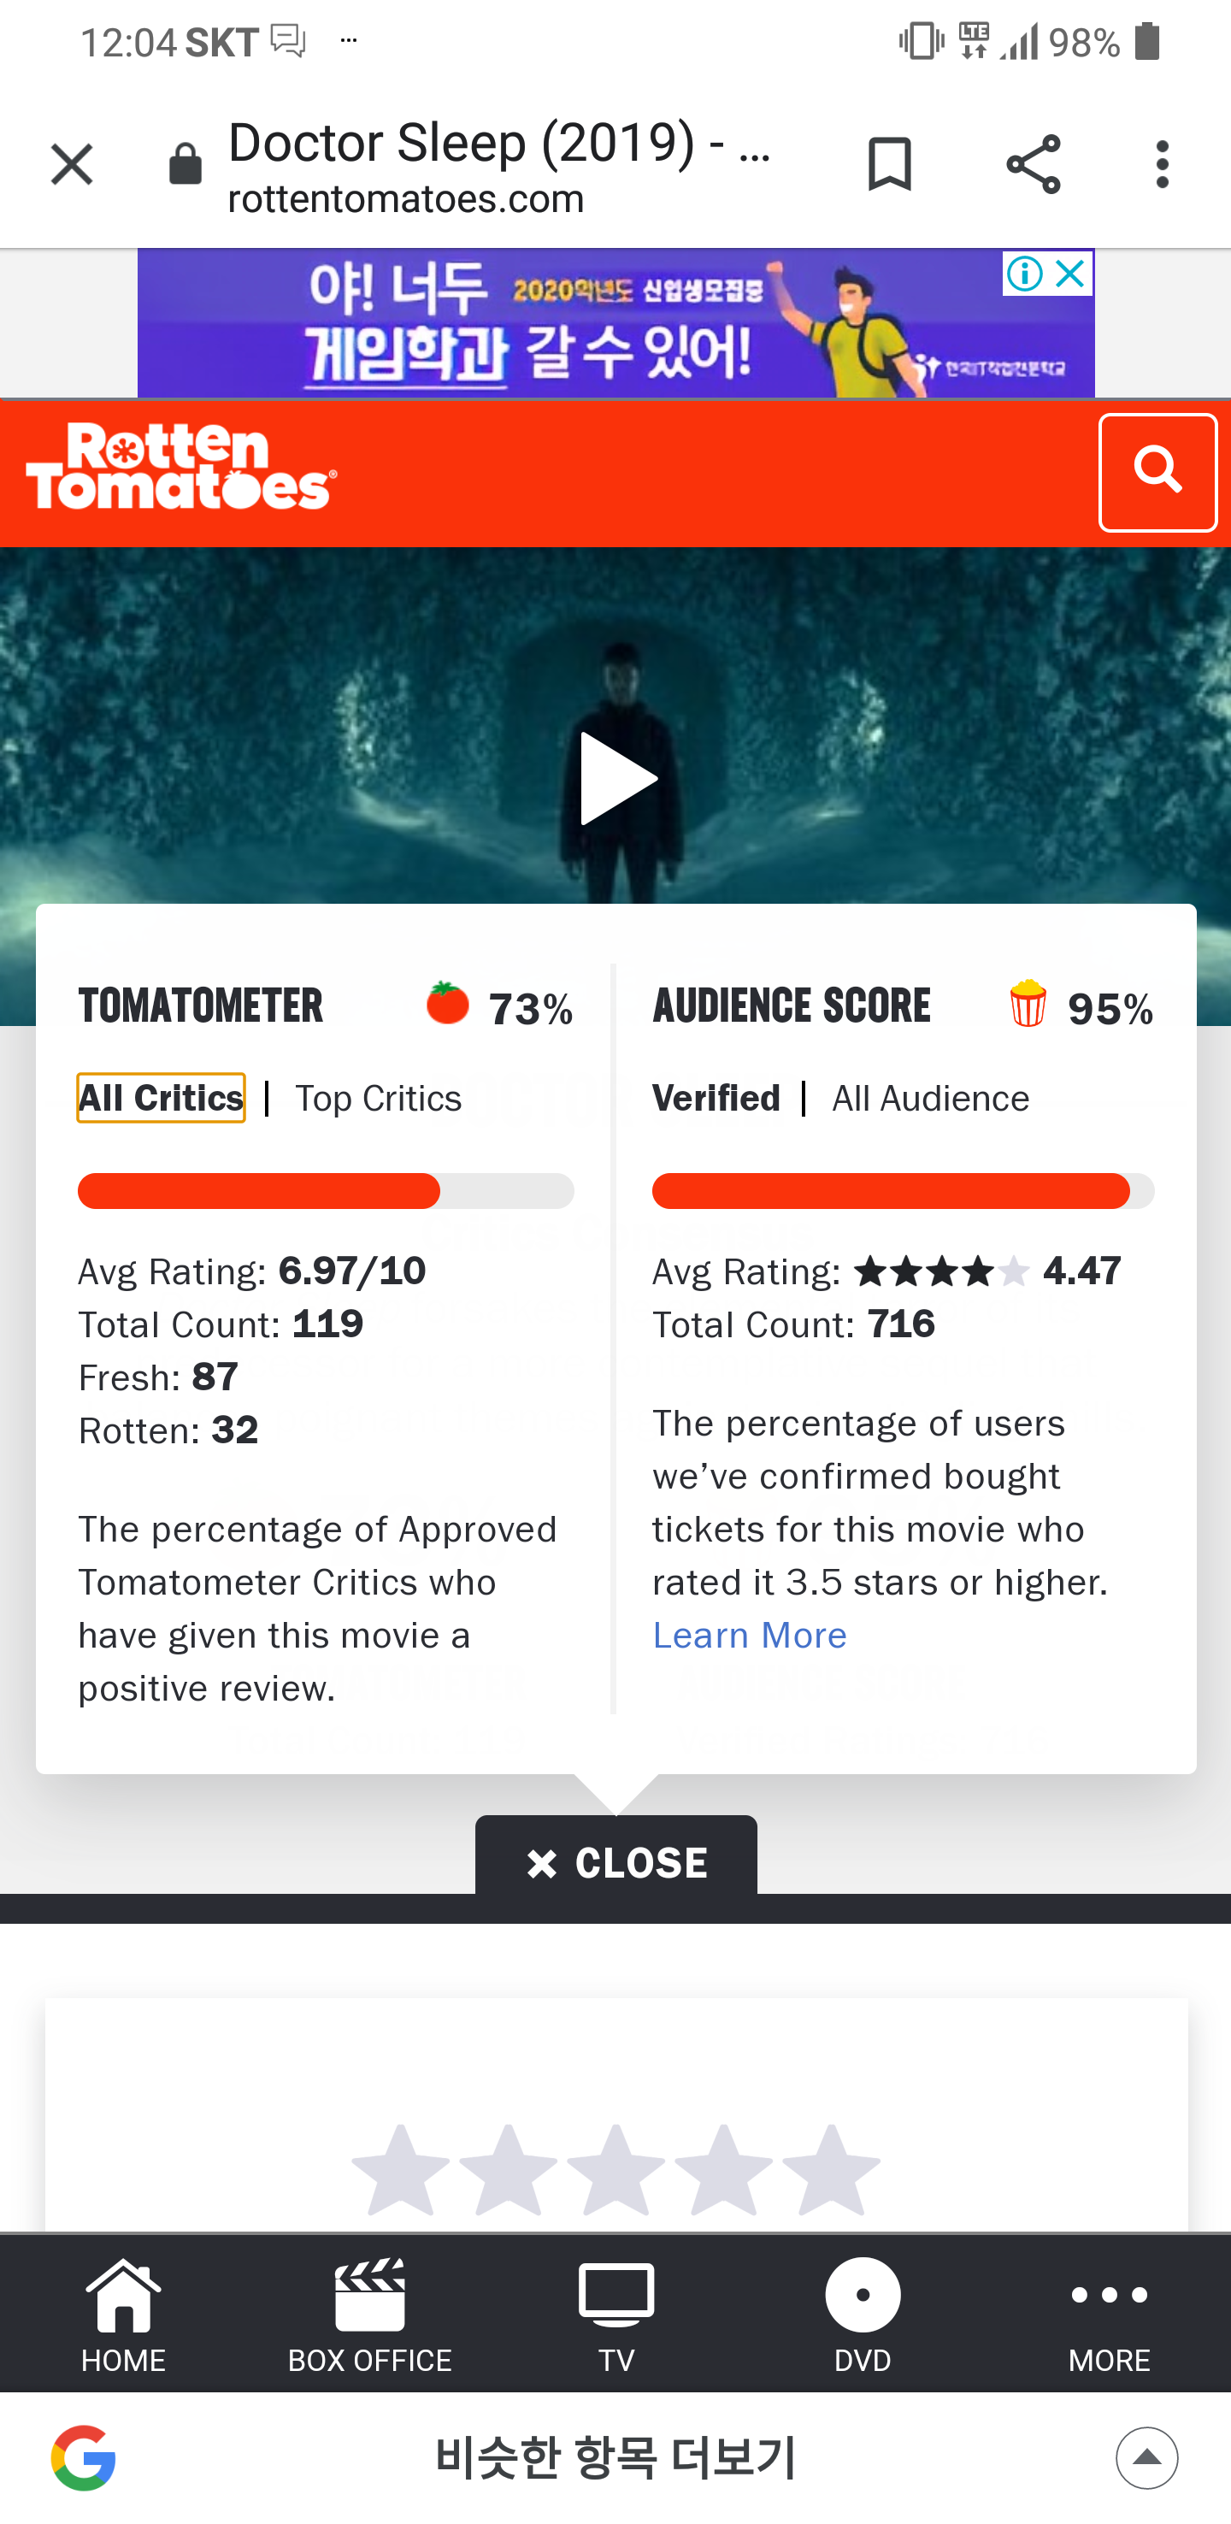Expand the Google similar items panel arrow
The image size is (1231, 2524).
pos(1146,2457)
